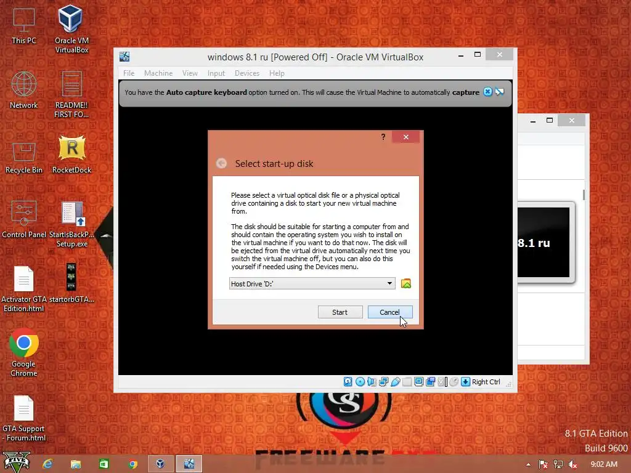The width and height of the screenshot is (631, 473).
Task: Select the Oracle VM VirtualBox desktop shortcut
Action: 71,28
